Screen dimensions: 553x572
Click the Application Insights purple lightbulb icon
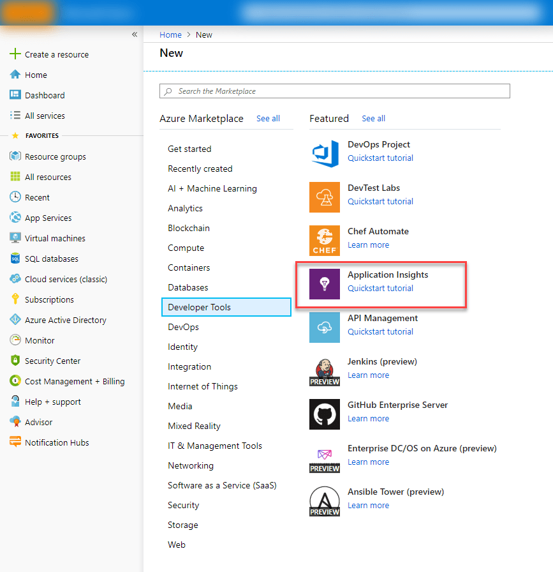point(325,284)
